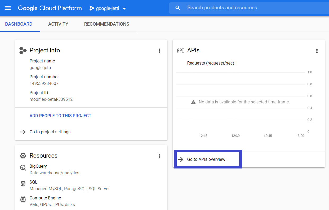
Task: Open the hamburger navigation menu
Action: pyautogui.click(x=8, y=8)
